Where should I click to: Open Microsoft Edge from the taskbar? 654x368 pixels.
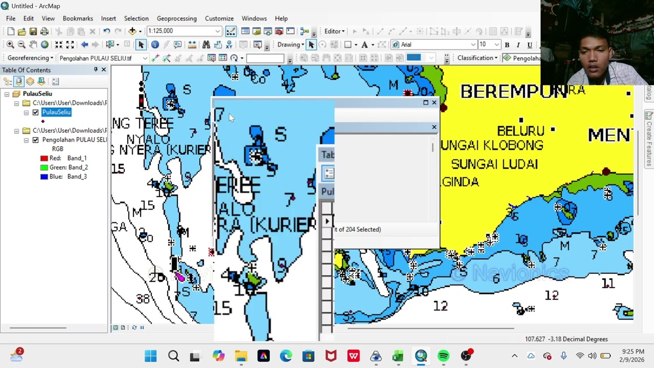[286, 356]
